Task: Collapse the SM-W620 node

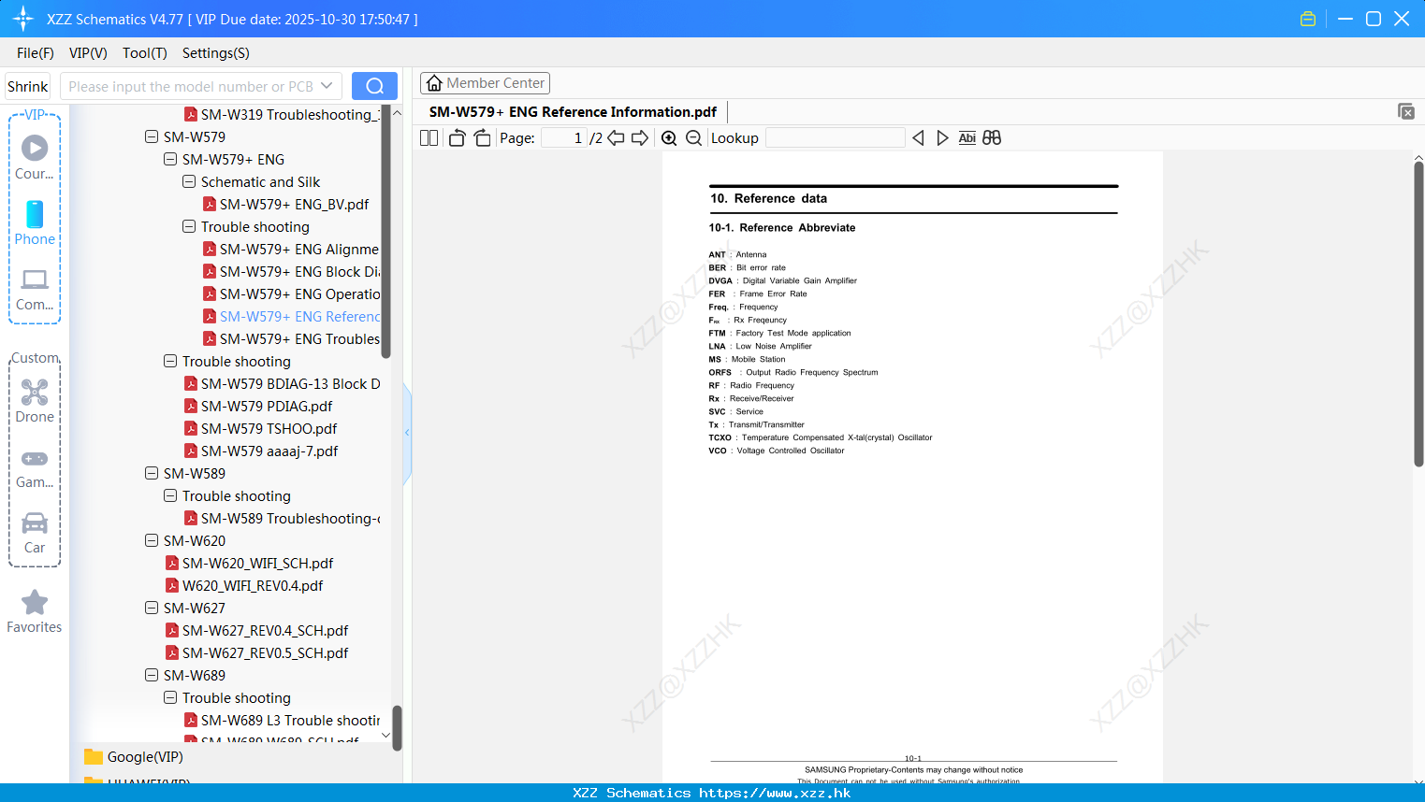Action: point(152,540)
